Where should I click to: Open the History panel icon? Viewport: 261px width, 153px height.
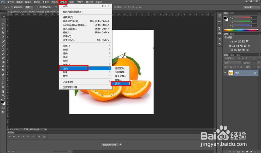pyautogui.click(x=220, y=16)
